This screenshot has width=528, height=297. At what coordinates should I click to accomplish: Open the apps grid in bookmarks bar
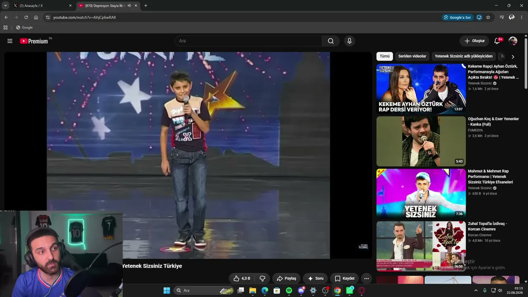(x=5, y=28)
